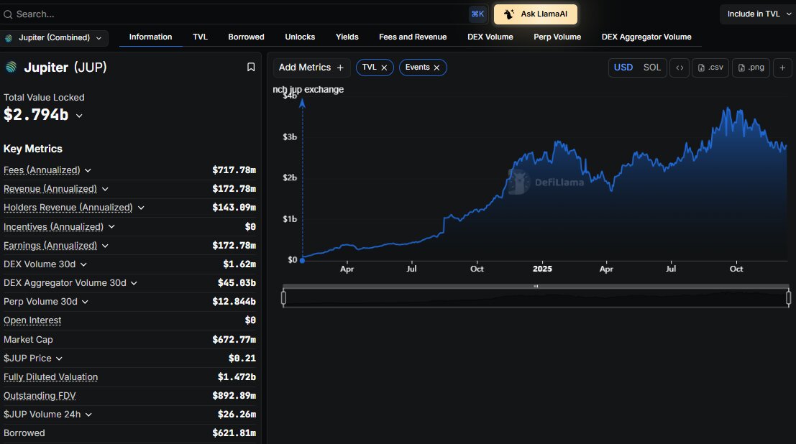This screenshot has height=444, width=796.
Task: Remove the TVL metric chip
Action: [384, 68]
